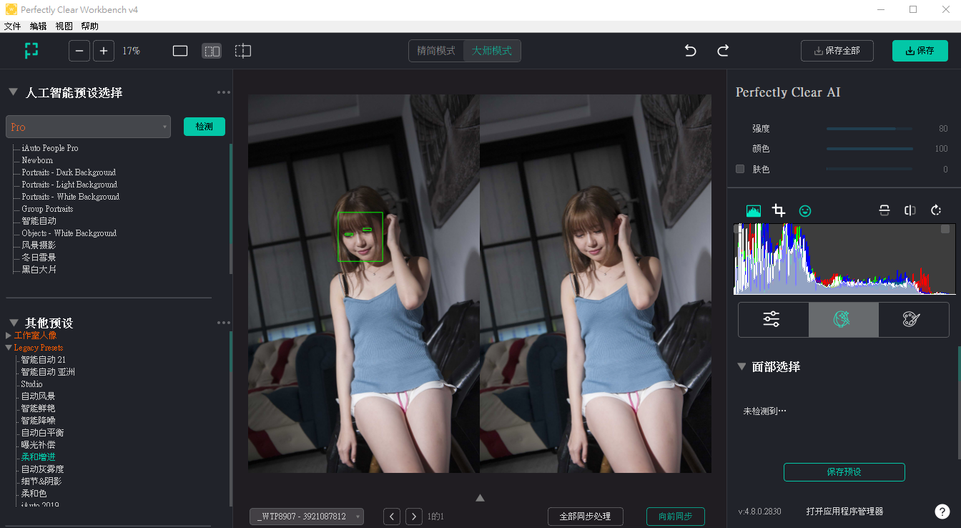
Task: Go to the previous image
Action: (x=392, y=517)
